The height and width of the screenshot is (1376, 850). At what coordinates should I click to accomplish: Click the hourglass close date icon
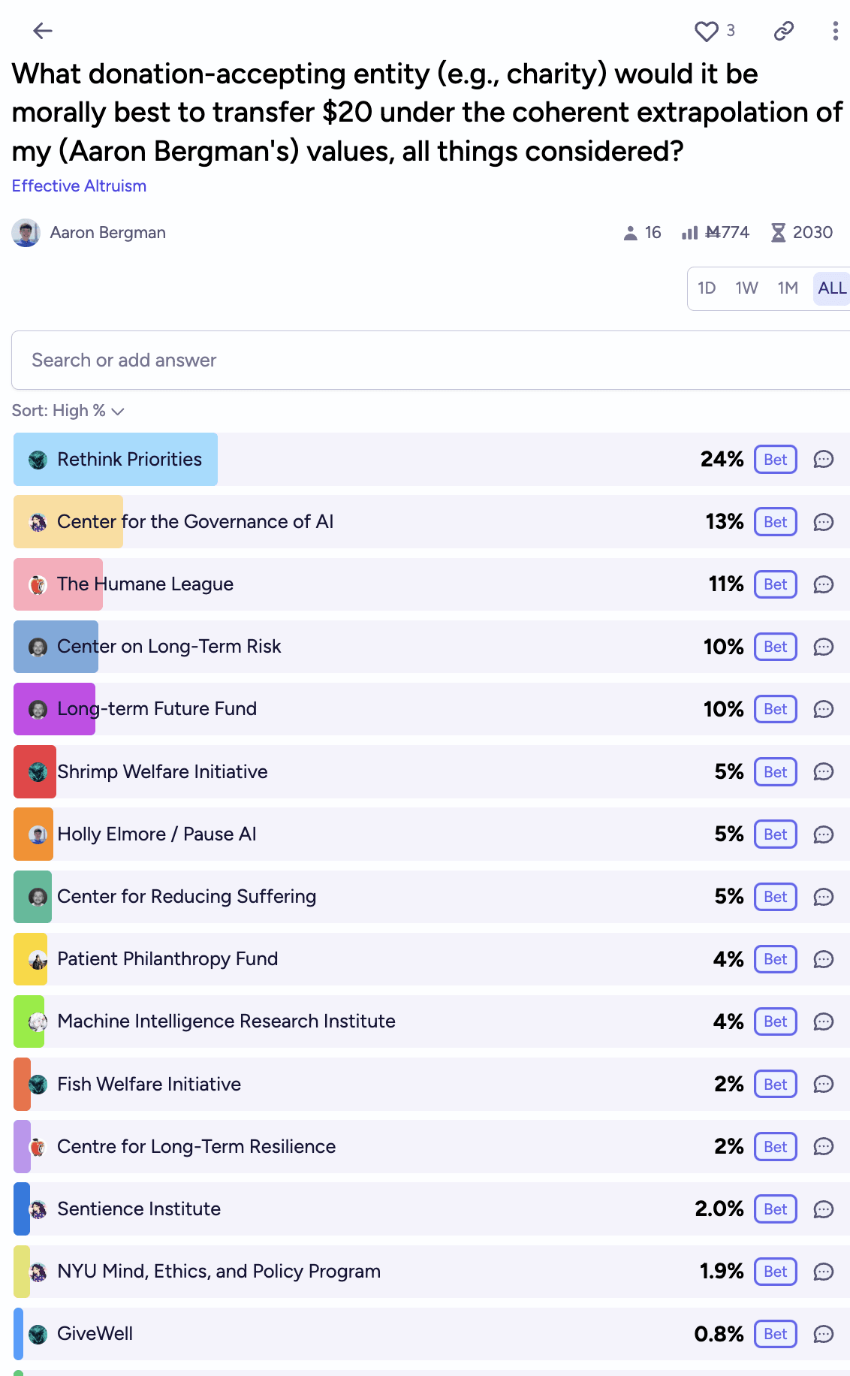(x=779, y=233)
